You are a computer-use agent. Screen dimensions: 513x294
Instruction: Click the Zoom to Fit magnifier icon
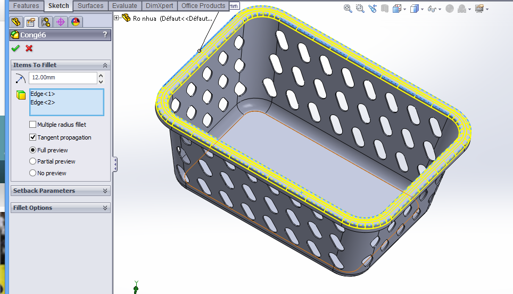click(347, 9)
